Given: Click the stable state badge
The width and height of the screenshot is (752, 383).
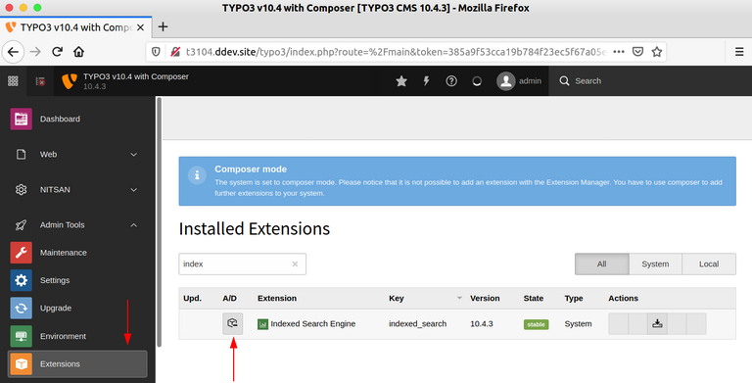Looking at the screenshot, I should (536, 324).
